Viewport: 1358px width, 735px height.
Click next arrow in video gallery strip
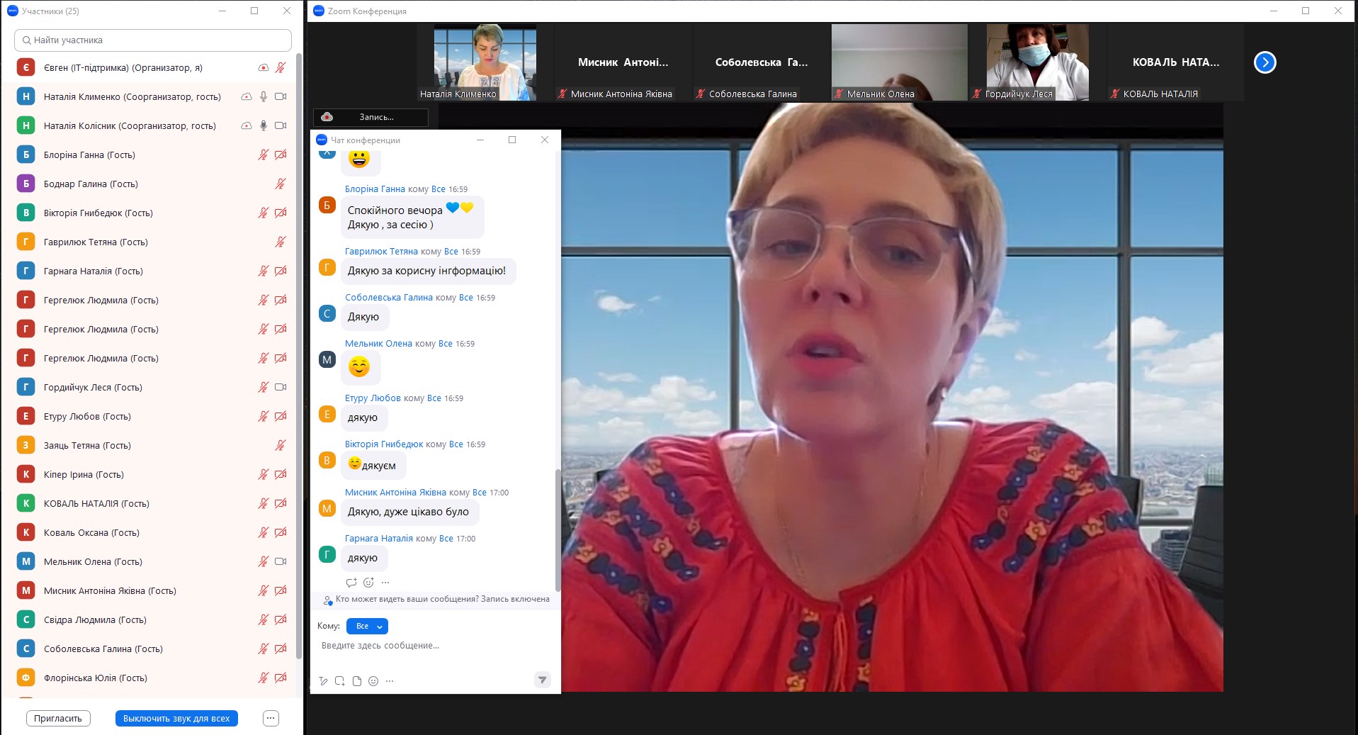[1264, 62]
